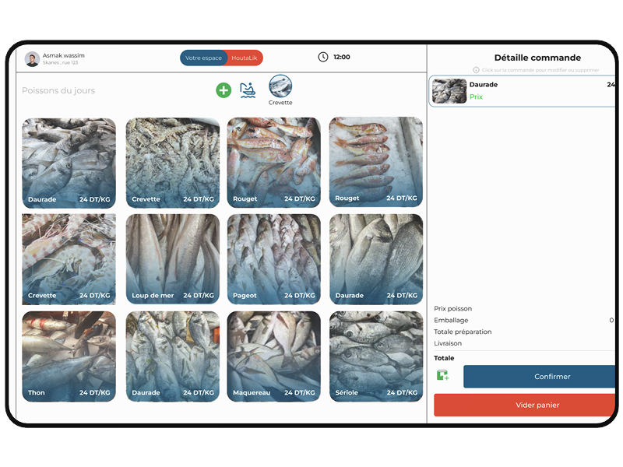Select the Sériole fish card
The width and height of the screenshot is (623, 467).
[376, 356]
